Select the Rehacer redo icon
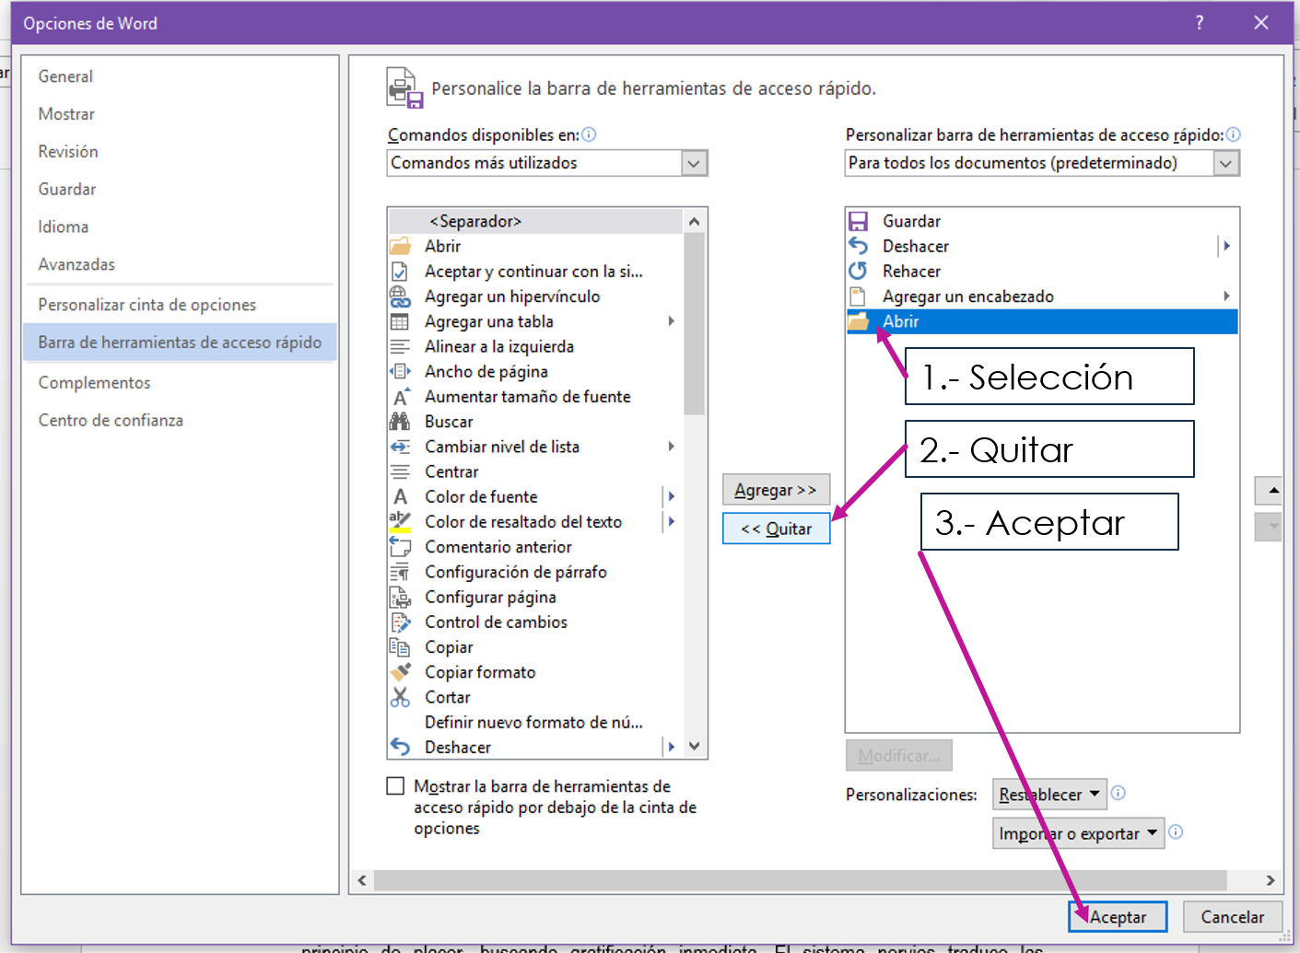 coord(857,271)
